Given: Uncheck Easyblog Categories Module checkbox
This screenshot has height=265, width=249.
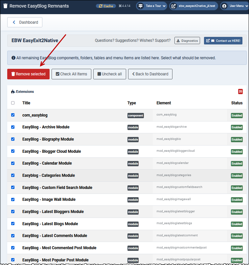Looking at the screenshot, I should pyautogui.click(x=13, y=175).
